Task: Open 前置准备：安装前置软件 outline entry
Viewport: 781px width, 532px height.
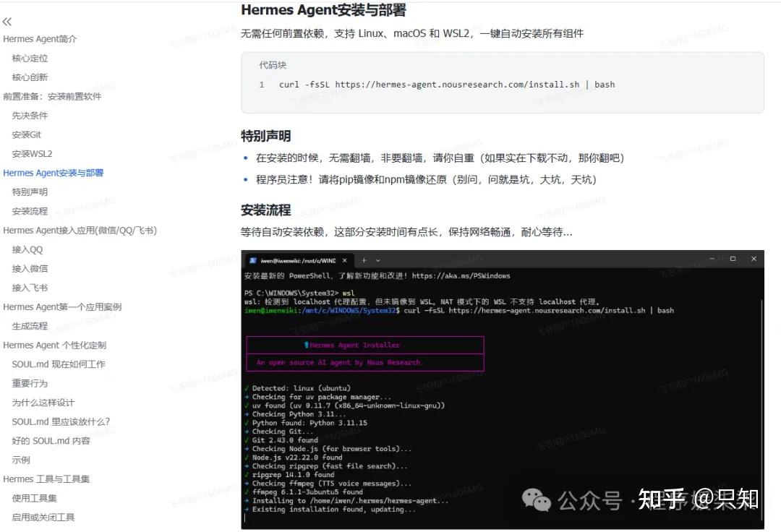Action: [52, 97]
